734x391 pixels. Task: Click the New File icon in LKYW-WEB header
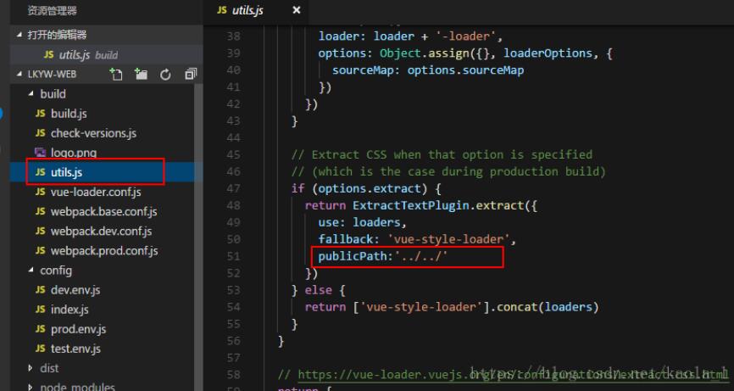coord(115,74)
